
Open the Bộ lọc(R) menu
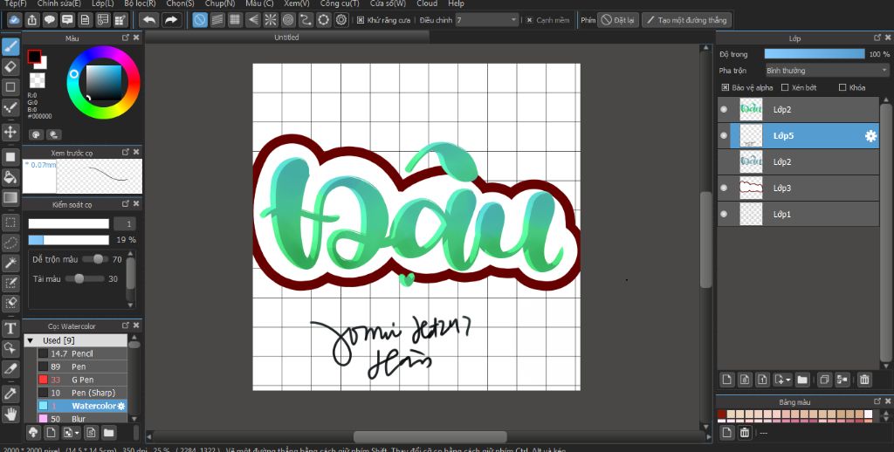[140, 3]
